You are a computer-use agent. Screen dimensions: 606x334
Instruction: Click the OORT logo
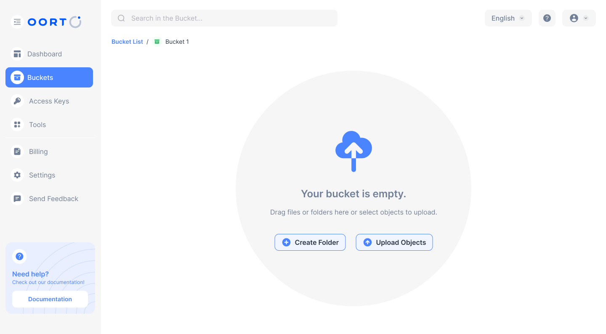pyautogui.click(x=54, y=22)
